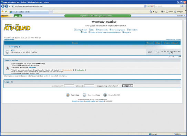Click the Administrator legend link
This screenshot has height=136, width=187.
[x=67, y=70]
